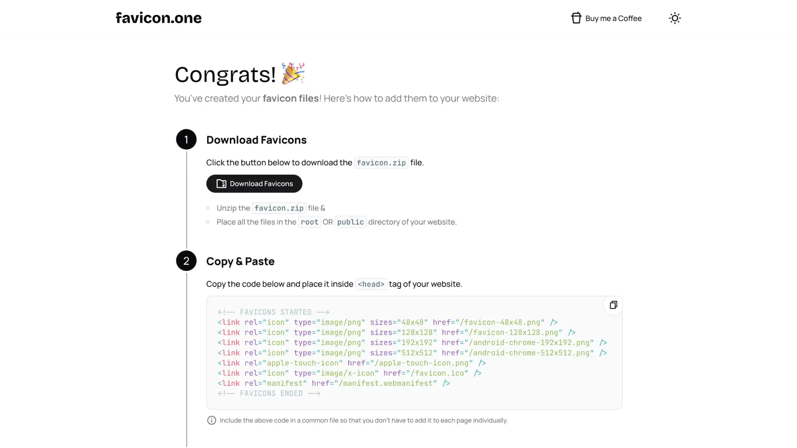The image size is (797, 448).
Task: Click the public directory code label
Action: pos(350,222)
